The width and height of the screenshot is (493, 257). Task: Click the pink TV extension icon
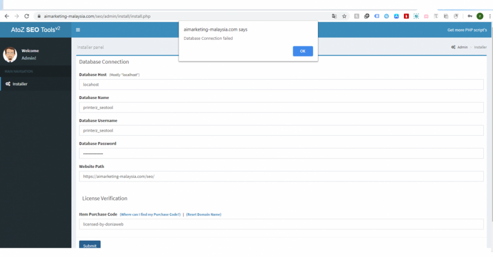click(426, 16)
